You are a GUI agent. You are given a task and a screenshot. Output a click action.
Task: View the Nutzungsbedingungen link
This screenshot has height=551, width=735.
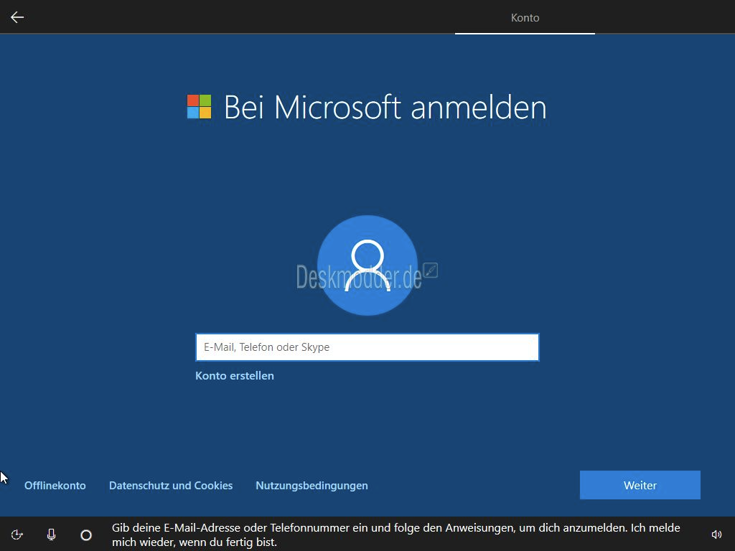(312, 486)
